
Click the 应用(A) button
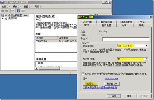[x=144, y=96]
